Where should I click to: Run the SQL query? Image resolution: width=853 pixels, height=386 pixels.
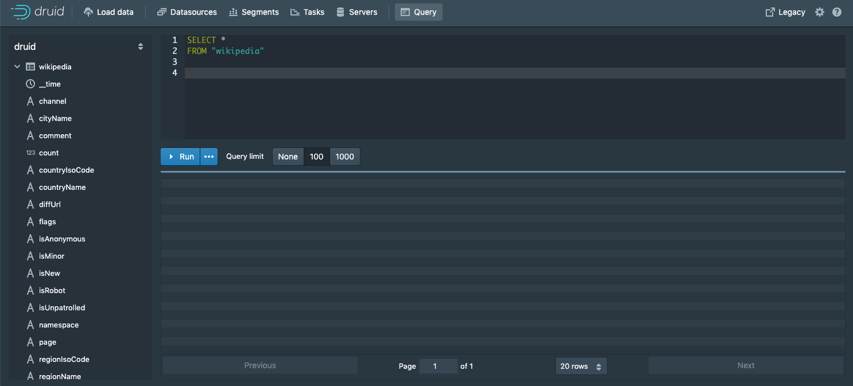tap(180, 157)
